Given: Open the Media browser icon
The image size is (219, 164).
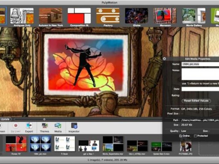Looking at the screenshot, I should coord(58,126).
